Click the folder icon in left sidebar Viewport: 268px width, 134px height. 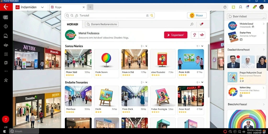[x=6, y=36]
